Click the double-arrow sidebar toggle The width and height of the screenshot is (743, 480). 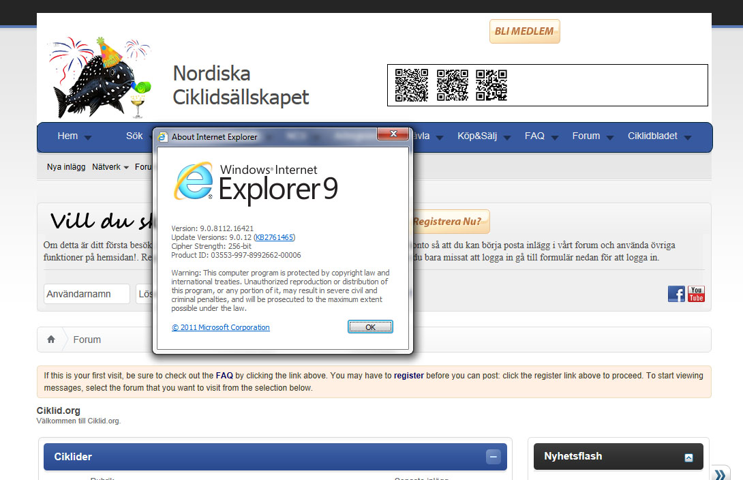click(x=721, y=474)
